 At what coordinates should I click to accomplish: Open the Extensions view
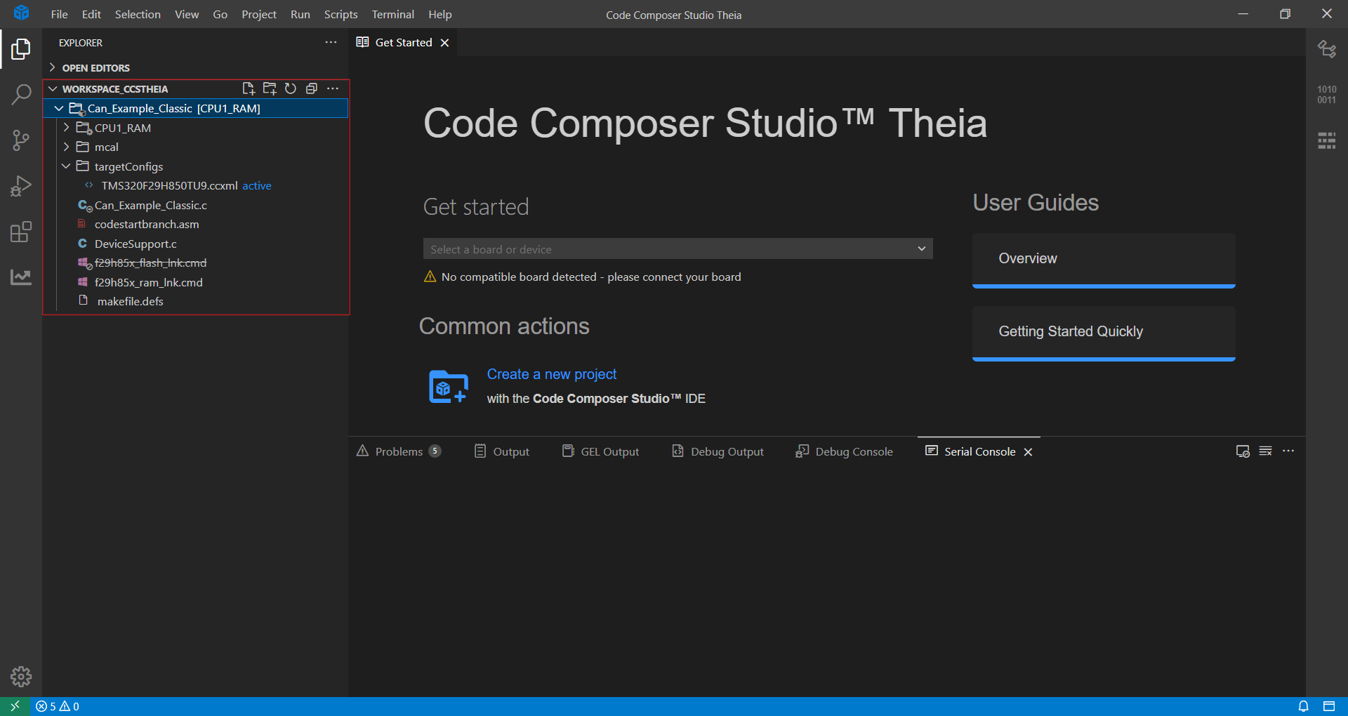pyautogui.click(x=21, y=232)
